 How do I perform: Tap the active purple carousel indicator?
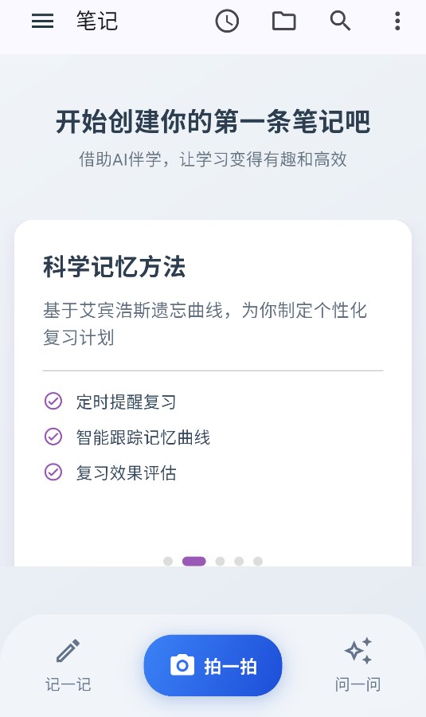click(x=193, y=561)
